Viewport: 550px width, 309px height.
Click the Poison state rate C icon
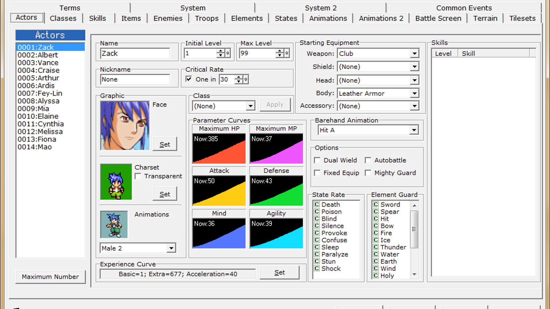click(x=317, y=211)
